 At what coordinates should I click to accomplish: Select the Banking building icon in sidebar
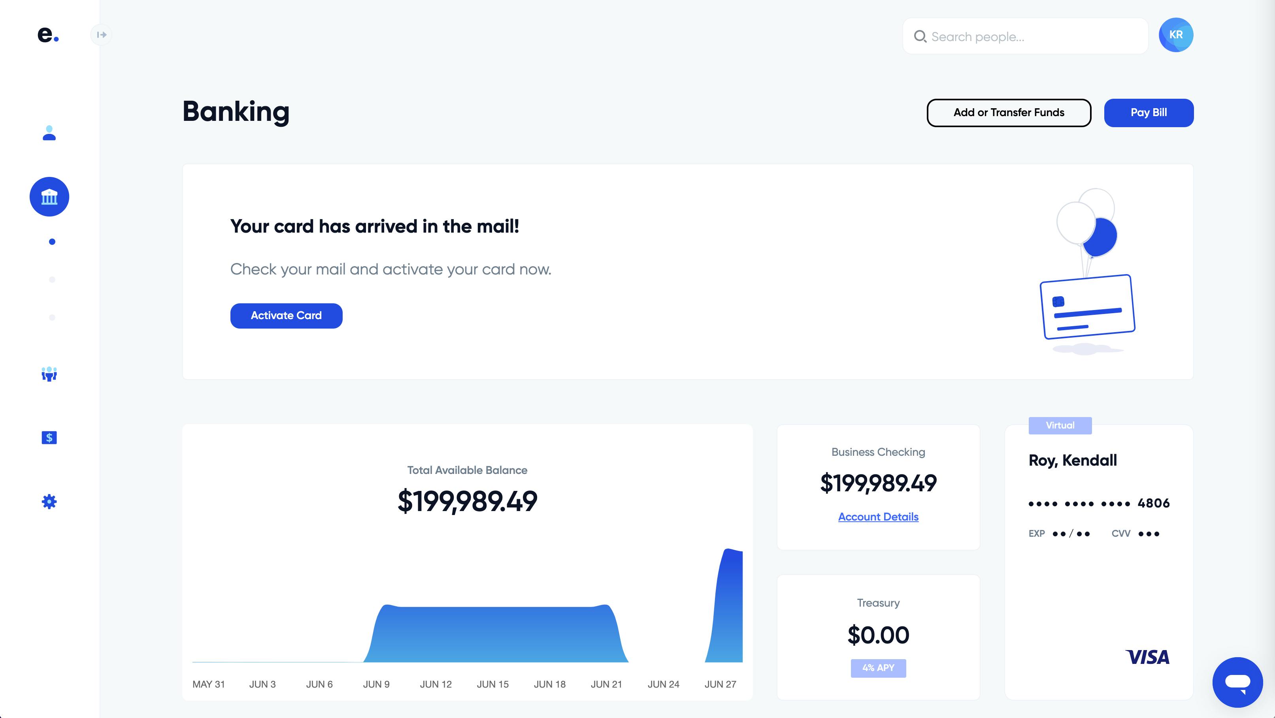tap(49, 197)
